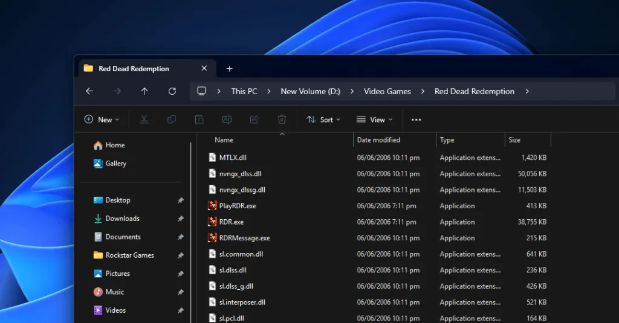Image resolution: width=619 pixels, height=323 pixels.
Task: Click the 38,755 KB size value
Action: (532, 222)
